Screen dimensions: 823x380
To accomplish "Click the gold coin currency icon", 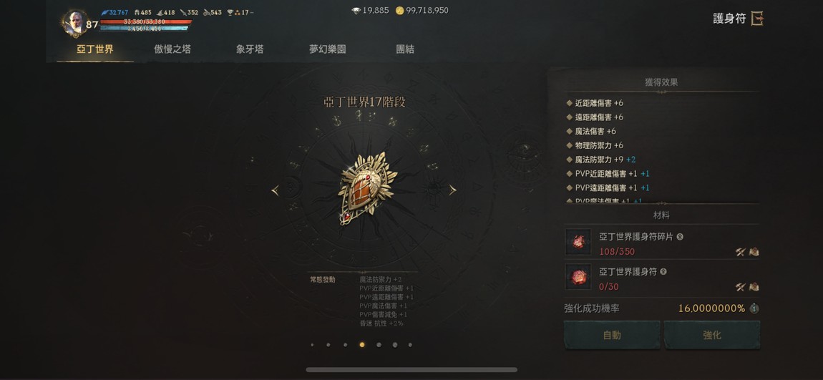I will (399, 11).
